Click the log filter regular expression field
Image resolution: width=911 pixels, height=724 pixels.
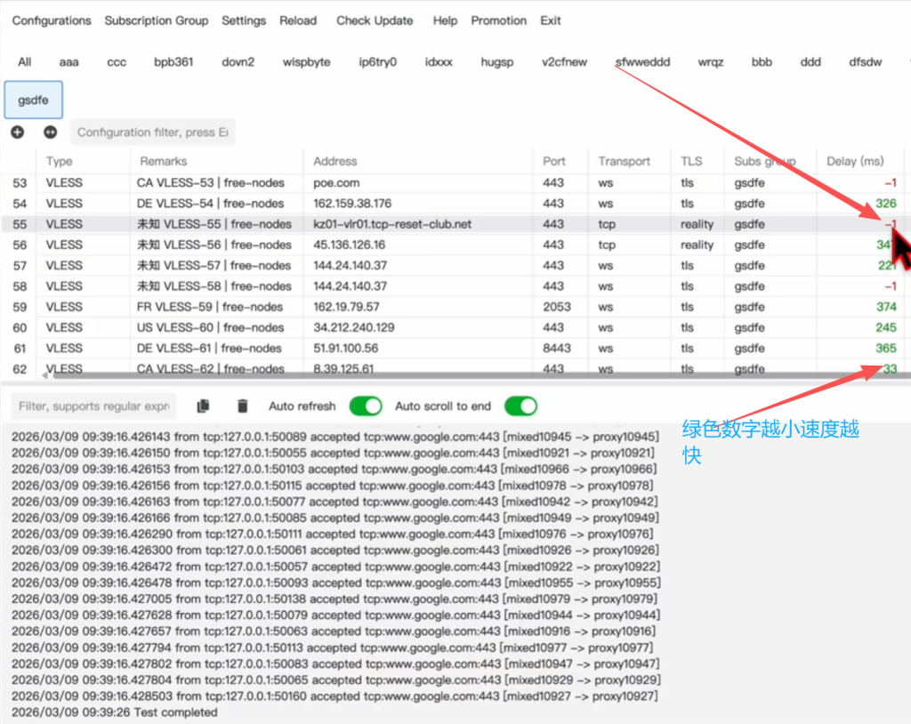(94, 406)
